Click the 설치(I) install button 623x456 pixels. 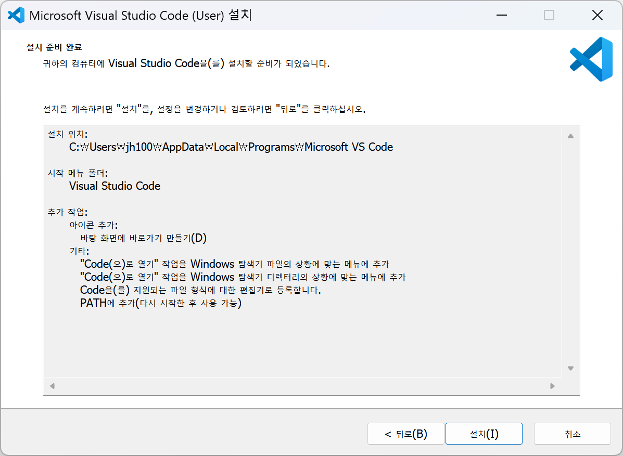(484, 433)
